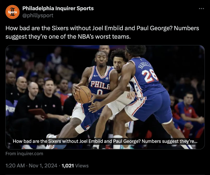Click the 'From inquirer.com' source link
This screenshot has width=210, height=175.
point(24,154)
